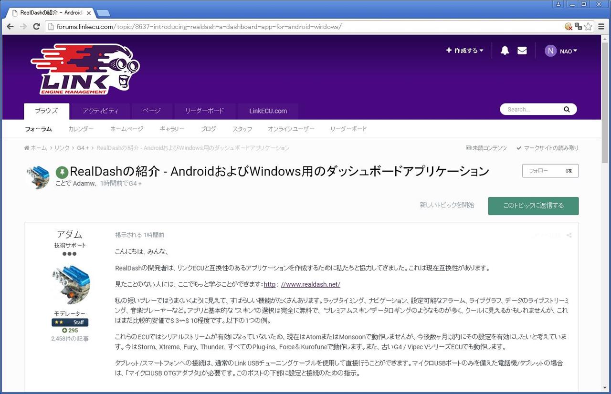This screenshot has height=394, width=611.
Task: Click the post share icon
Action: coord(569,235)
